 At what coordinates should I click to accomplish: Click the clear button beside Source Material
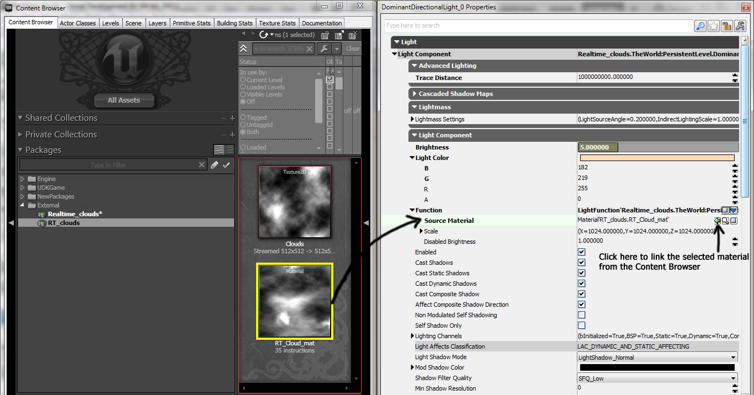pos(734,221)
